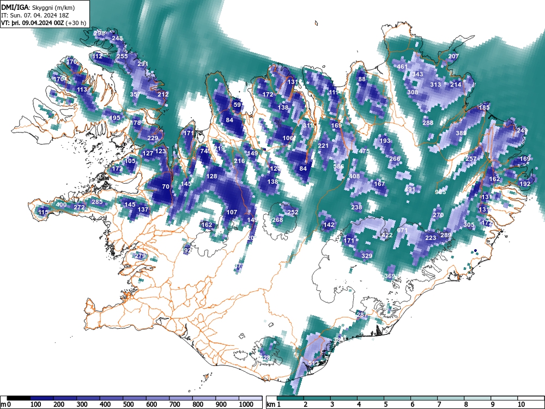Click the map value 311

[x=308, y=125]
